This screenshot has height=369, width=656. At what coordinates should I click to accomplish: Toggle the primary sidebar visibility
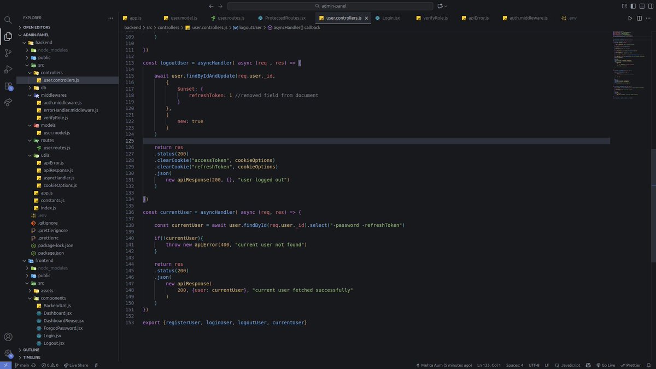tap(632, 5)
